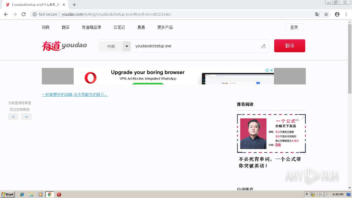Screen dimensions: 352x198
Task: Open the Chrome profile account menu
Action: click(337, 14)
